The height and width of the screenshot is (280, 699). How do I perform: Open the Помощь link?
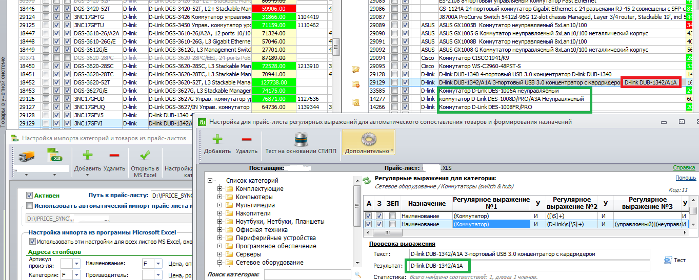click(686, 178)
